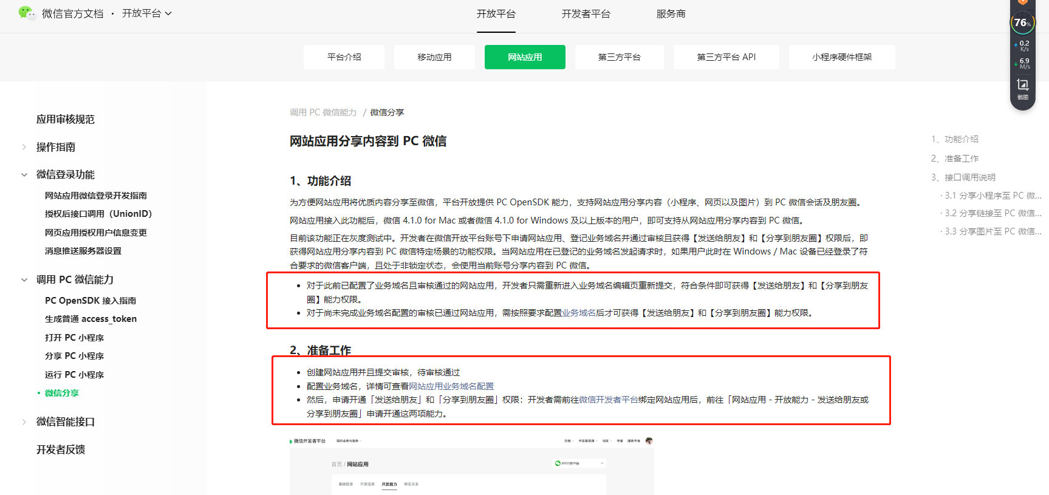
Task: Open 打开 PC 小程序 page
Action: [74, 338]
